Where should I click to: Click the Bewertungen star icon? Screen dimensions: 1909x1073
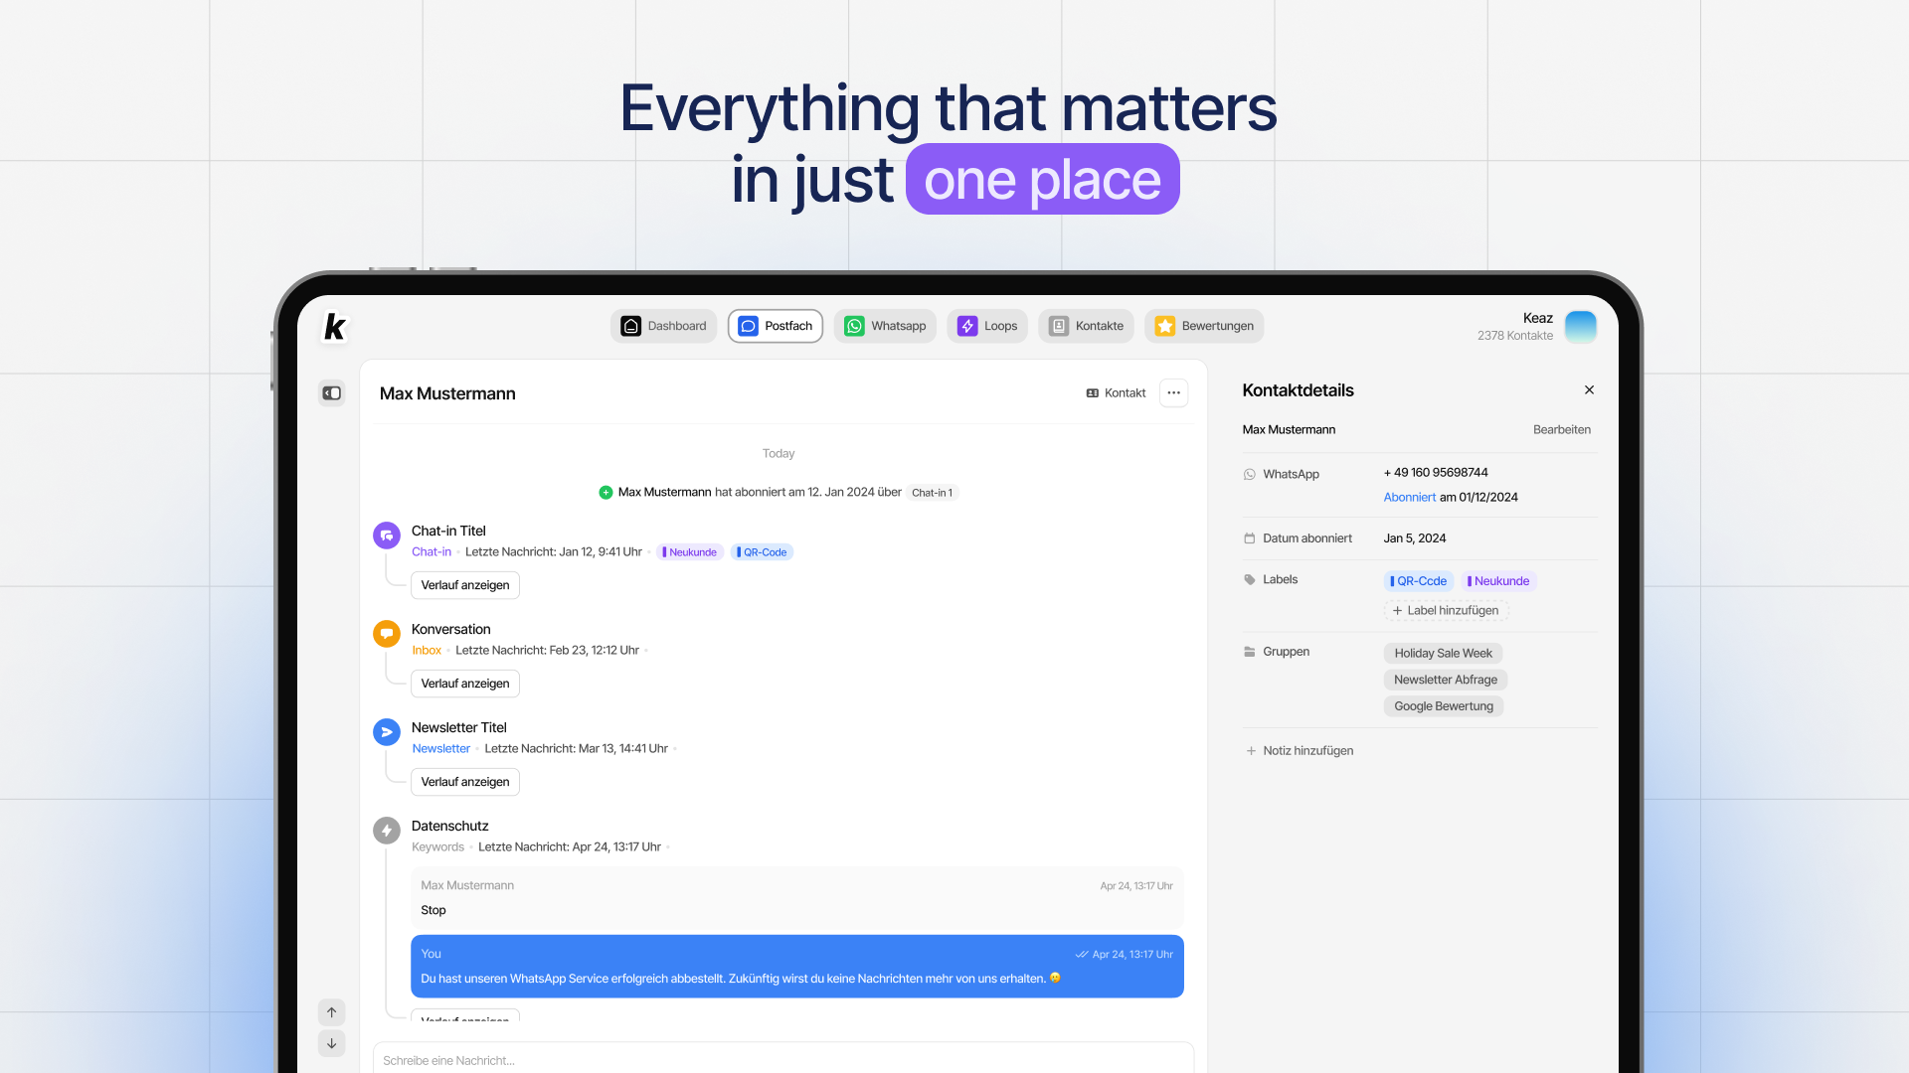pos(1164,326)
